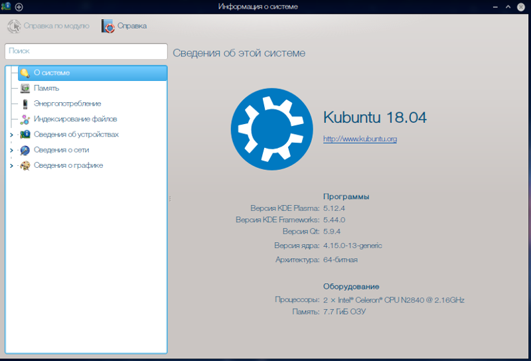Image resolution: width=531 pixels, height=361 pixels.
Task: Expand the Сведения об устройствах tree branch
Action: [11, 135]
